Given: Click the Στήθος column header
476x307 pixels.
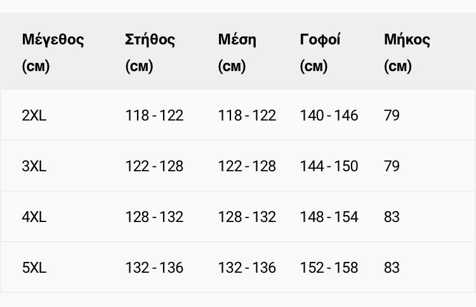Looking at the screenshot, I should tap(150, 53).
